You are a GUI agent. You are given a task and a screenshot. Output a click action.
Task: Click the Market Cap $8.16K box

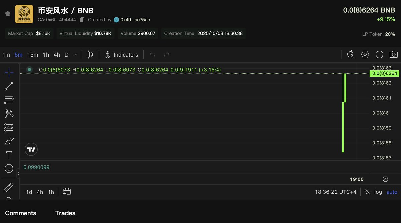click(x=29, y=33)
